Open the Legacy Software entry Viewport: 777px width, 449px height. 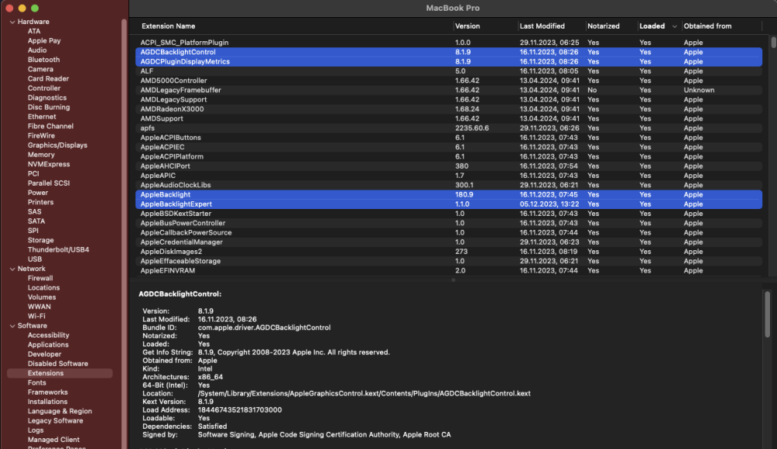[55, 421]
